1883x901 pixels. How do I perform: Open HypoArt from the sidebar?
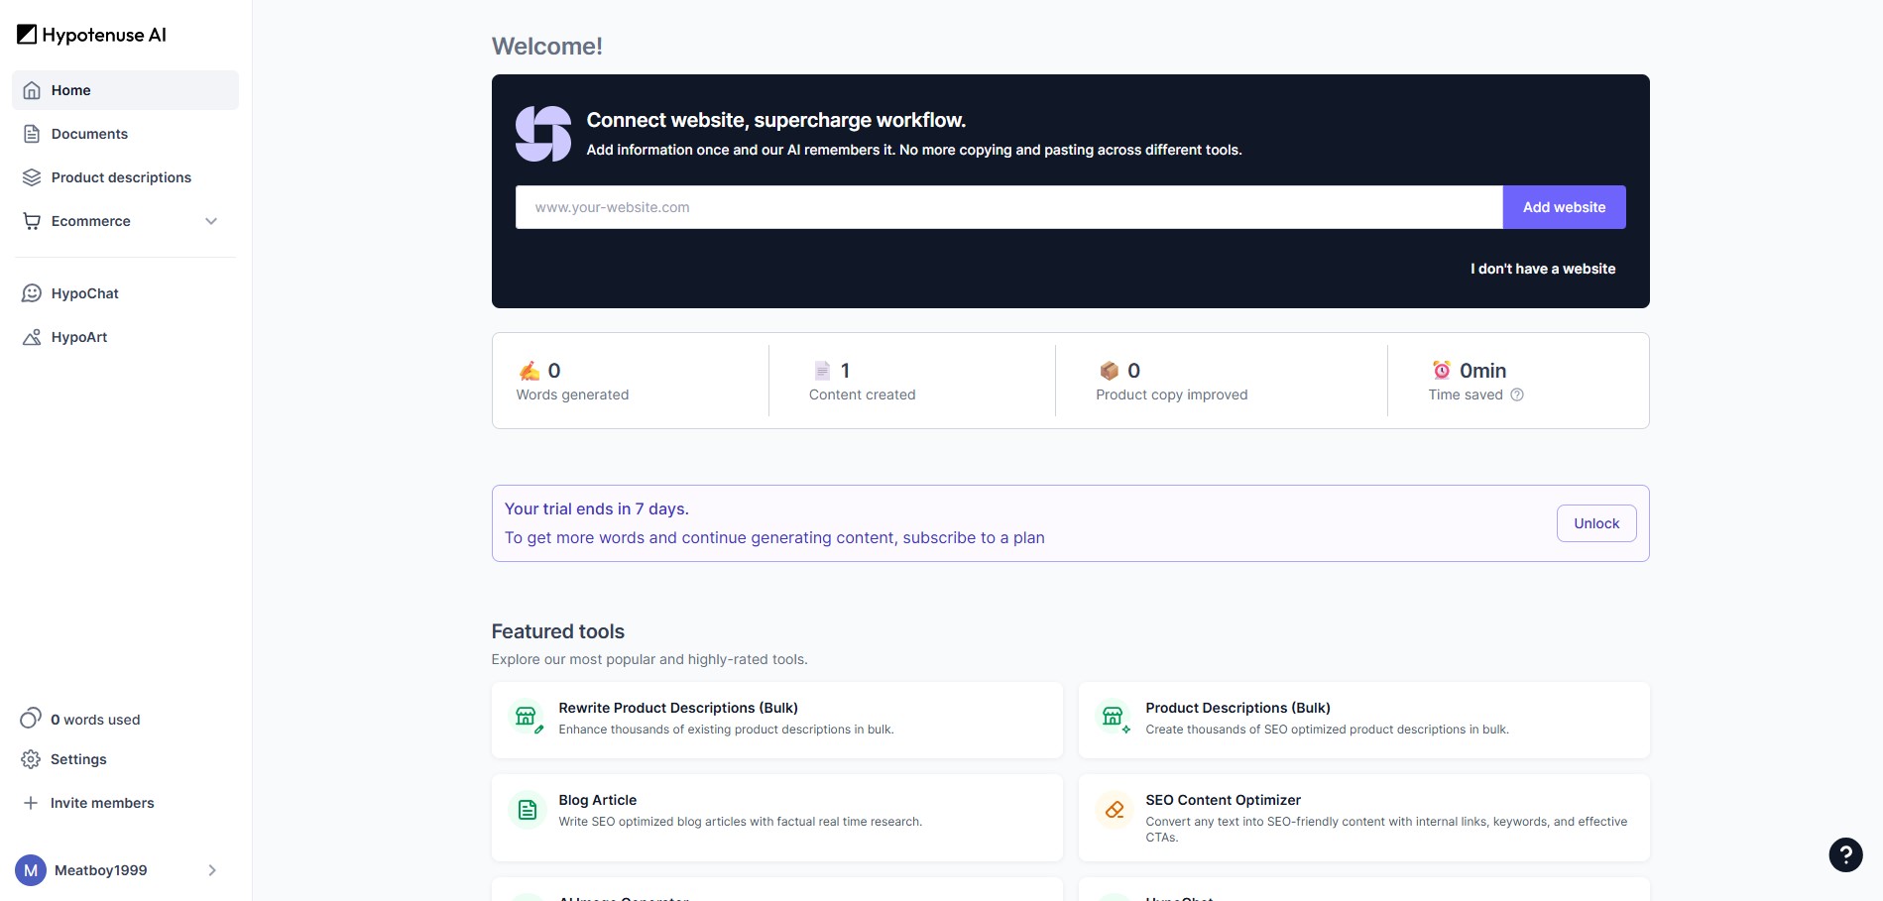click(x=79, y=337)
